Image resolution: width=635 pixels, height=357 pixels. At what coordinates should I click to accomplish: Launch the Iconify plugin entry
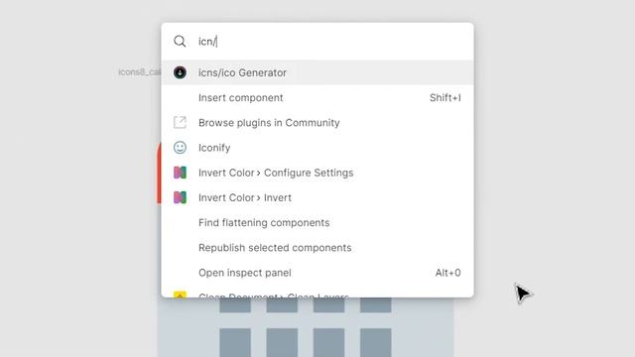[x=317, y=148]
